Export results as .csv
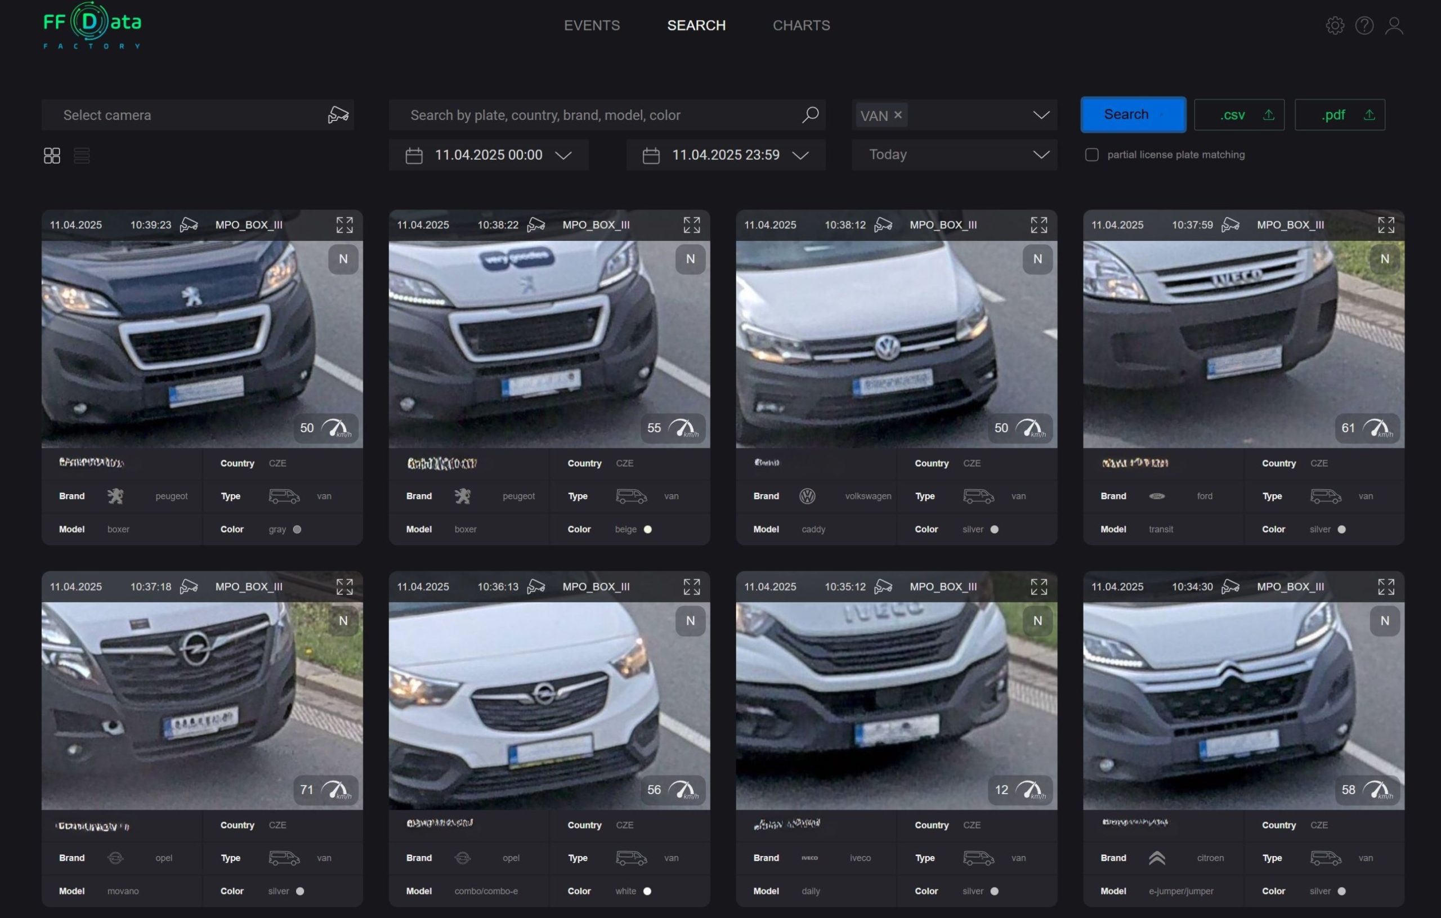Image resolution: width=1441 pixels, height=918 pixels. pos(1239,114)
